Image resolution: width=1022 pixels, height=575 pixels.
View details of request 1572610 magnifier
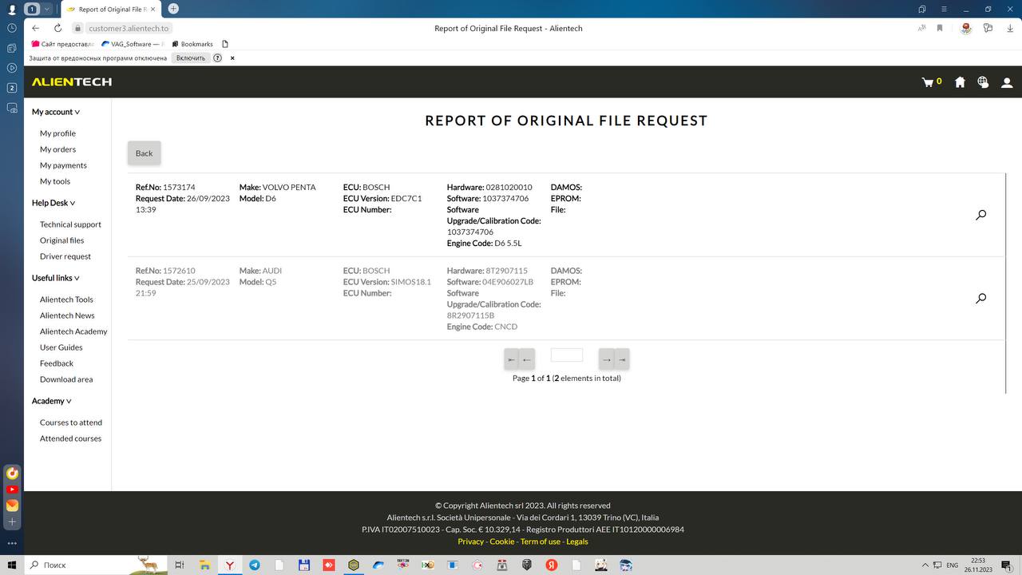(980, 299)
